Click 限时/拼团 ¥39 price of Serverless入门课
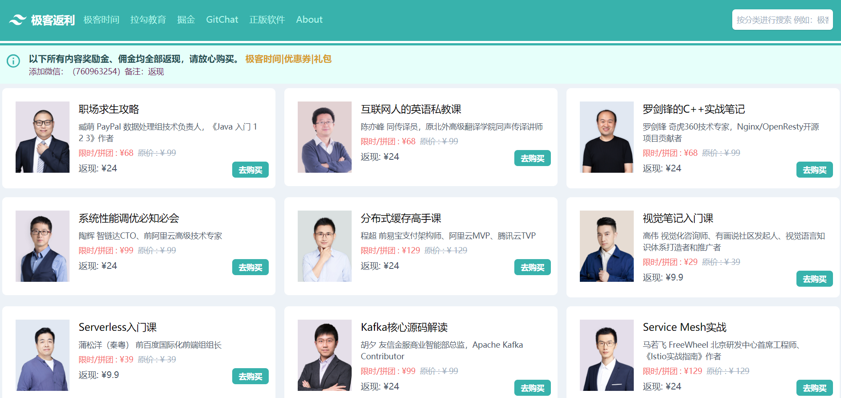841x398 pixels. [106, 359]
